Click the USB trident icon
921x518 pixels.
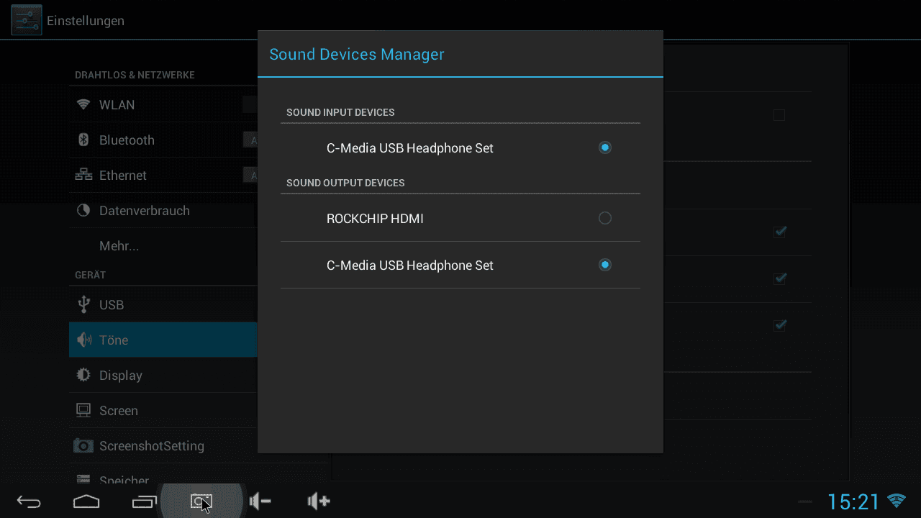pos(83,304)
